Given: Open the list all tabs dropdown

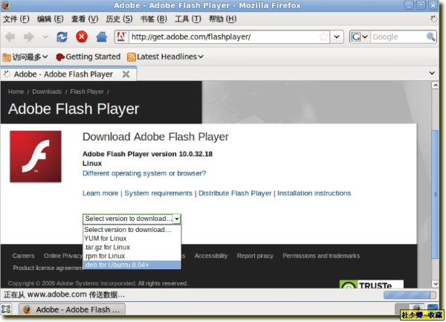Looking at the screenshot, I should (432, 73).
